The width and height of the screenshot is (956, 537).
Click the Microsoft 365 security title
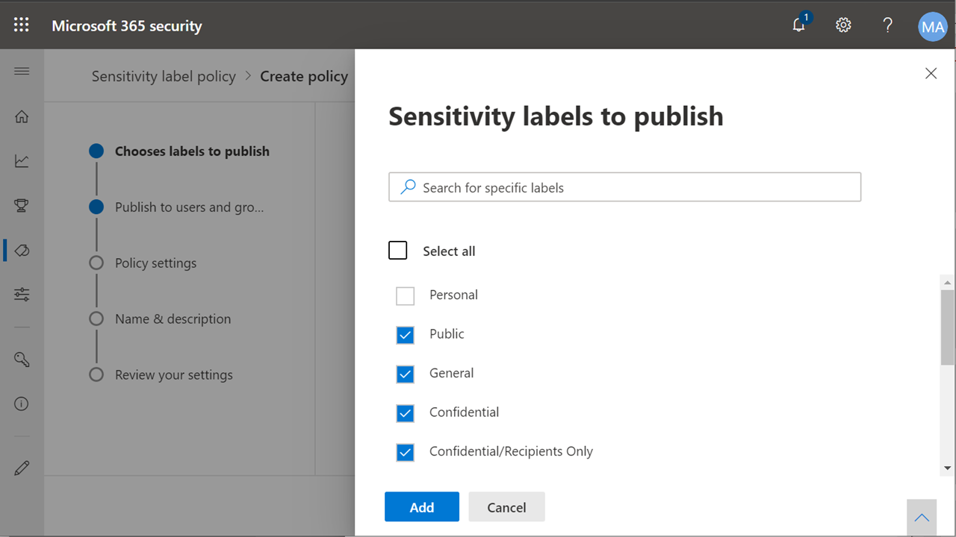(127, 25)
